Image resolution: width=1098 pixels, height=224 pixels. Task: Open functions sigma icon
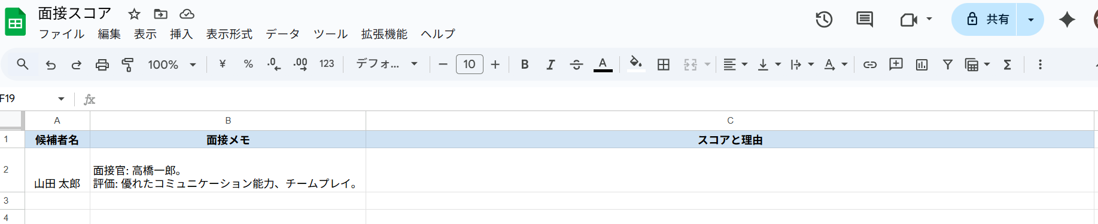tap(1007, 65)
